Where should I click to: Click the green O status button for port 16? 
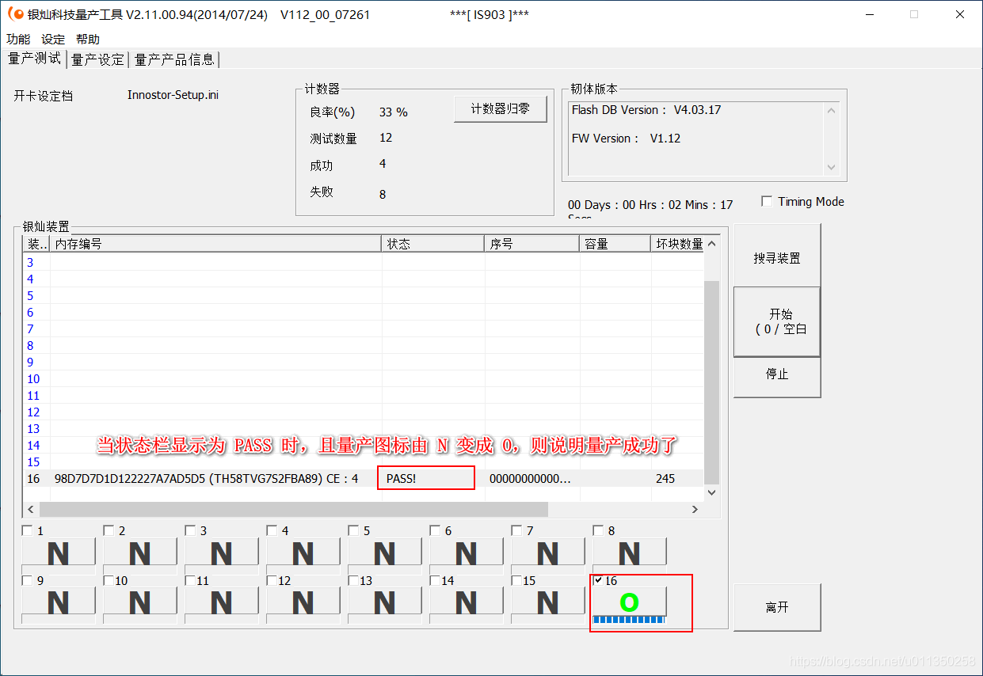(x=629, y=602)
